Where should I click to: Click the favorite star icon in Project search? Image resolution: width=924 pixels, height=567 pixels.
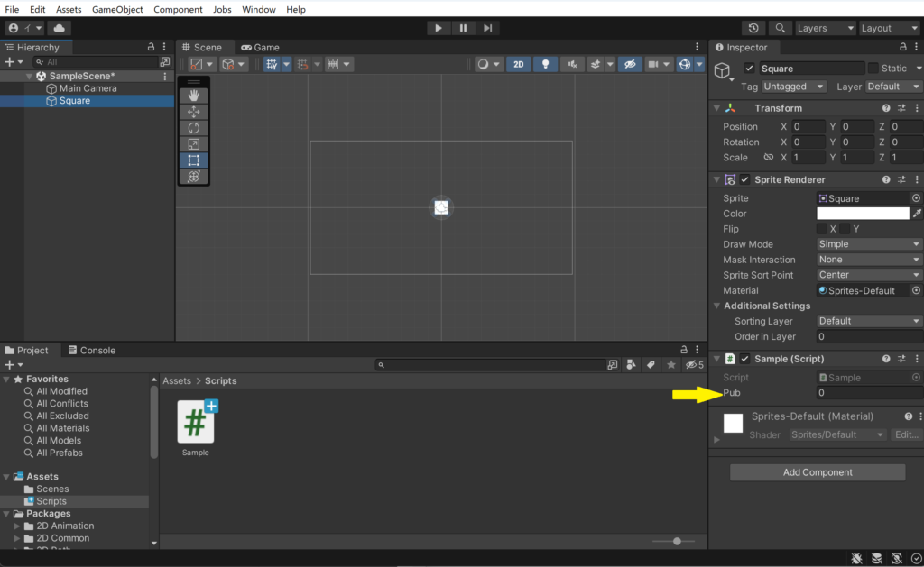[671, 365]
